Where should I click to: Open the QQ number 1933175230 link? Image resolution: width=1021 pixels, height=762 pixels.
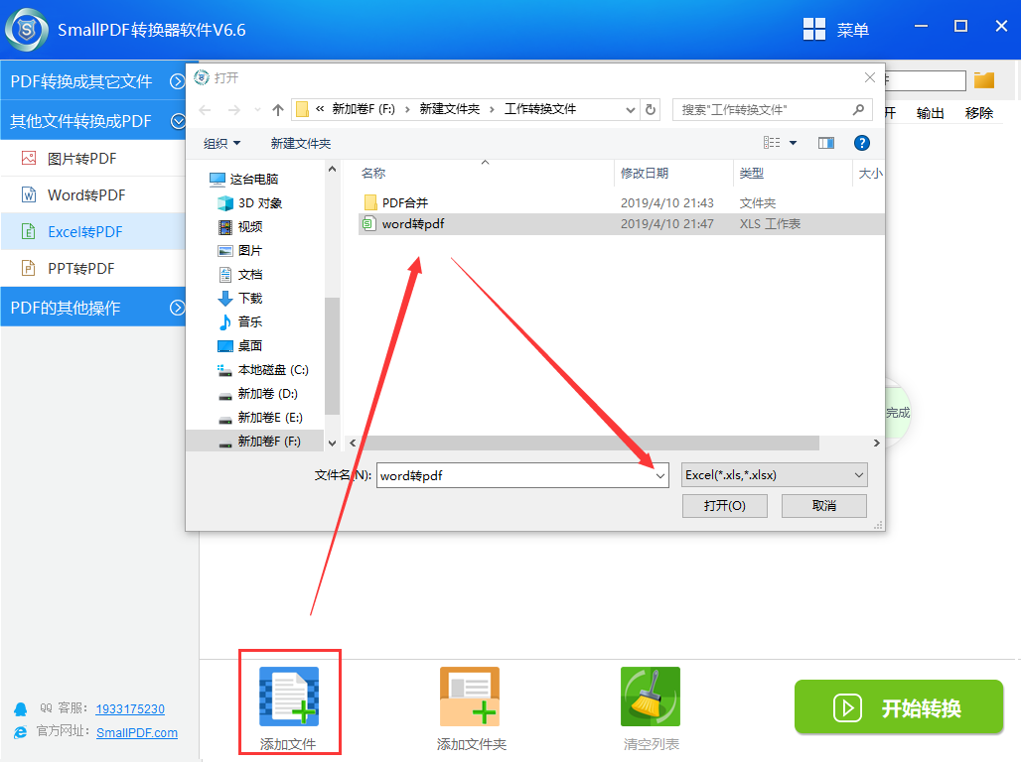[130, 708]
